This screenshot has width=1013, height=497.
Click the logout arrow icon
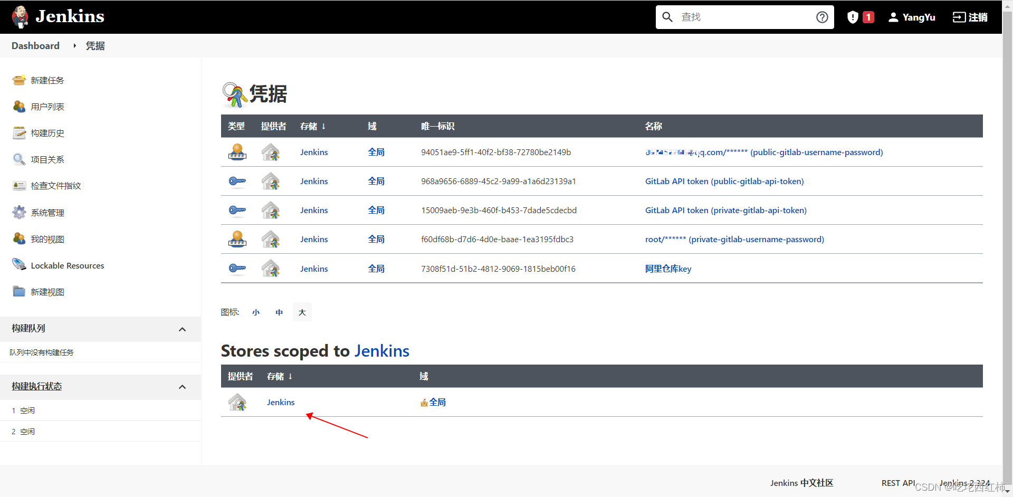pyautogui.click(x=959, y=17)
